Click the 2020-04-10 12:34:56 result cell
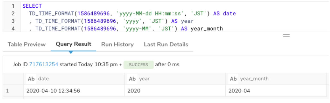The image size is (330, 103). [74, 91]
